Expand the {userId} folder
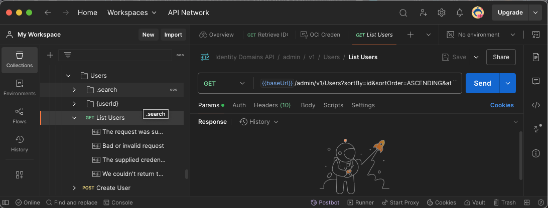Image resolution: width=548 pixels, height=208 pixels. pos(74,104)
